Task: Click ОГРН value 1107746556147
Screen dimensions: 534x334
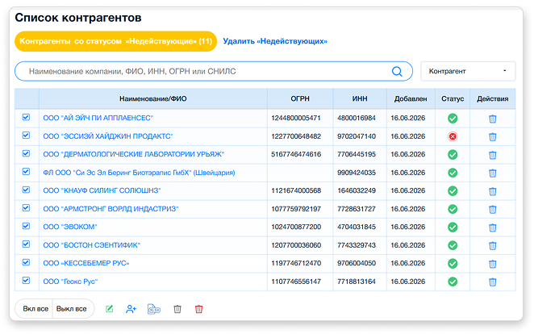Action: pyautogui.click(x=296, y=282)
